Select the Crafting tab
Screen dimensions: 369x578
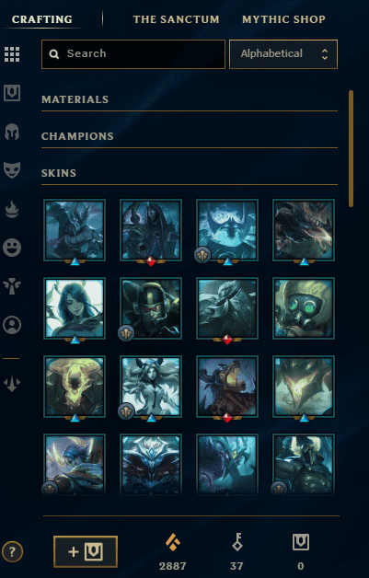[x=42, y=19]
